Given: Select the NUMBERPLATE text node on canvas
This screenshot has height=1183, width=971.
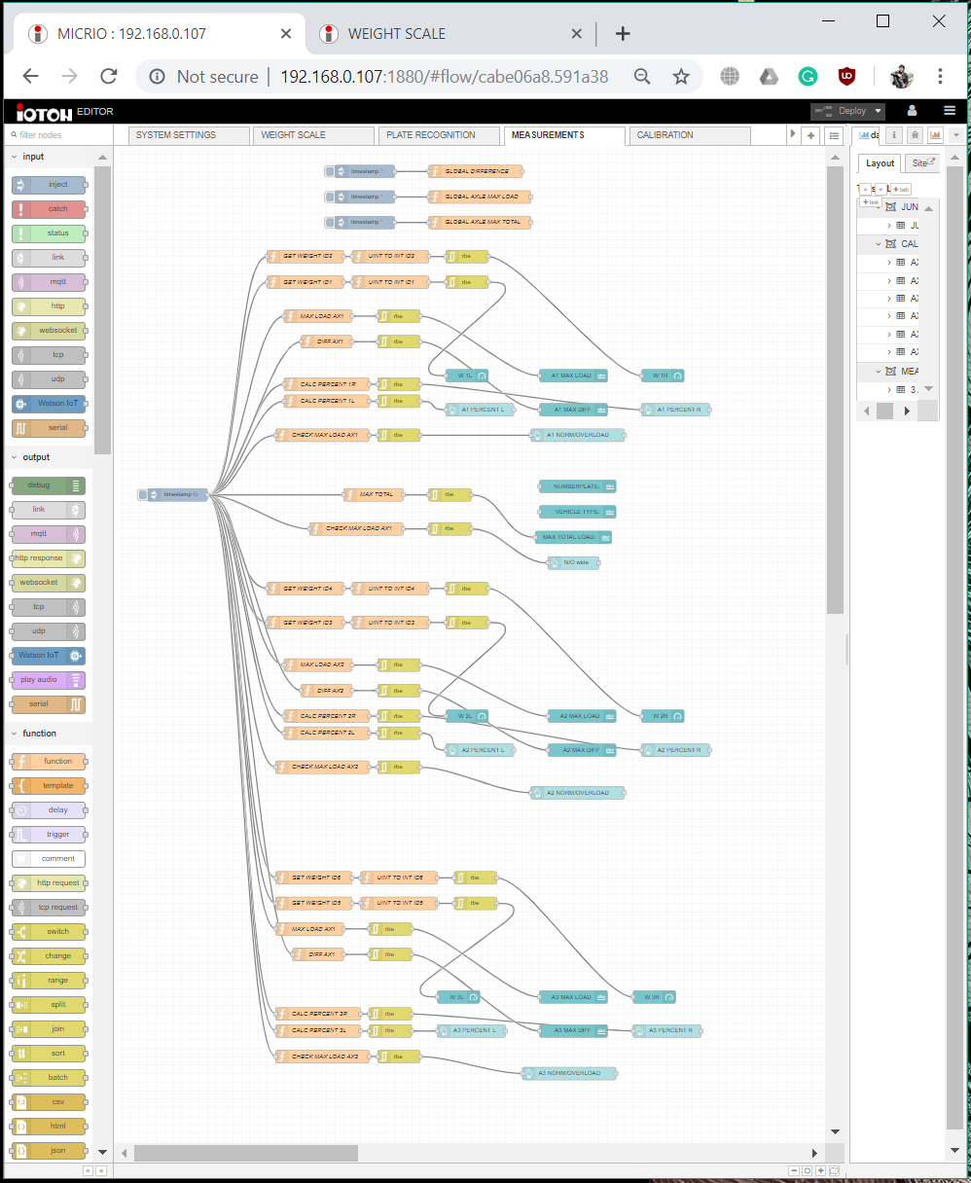Looking at the screenshot, I should (x=578, y=486).
